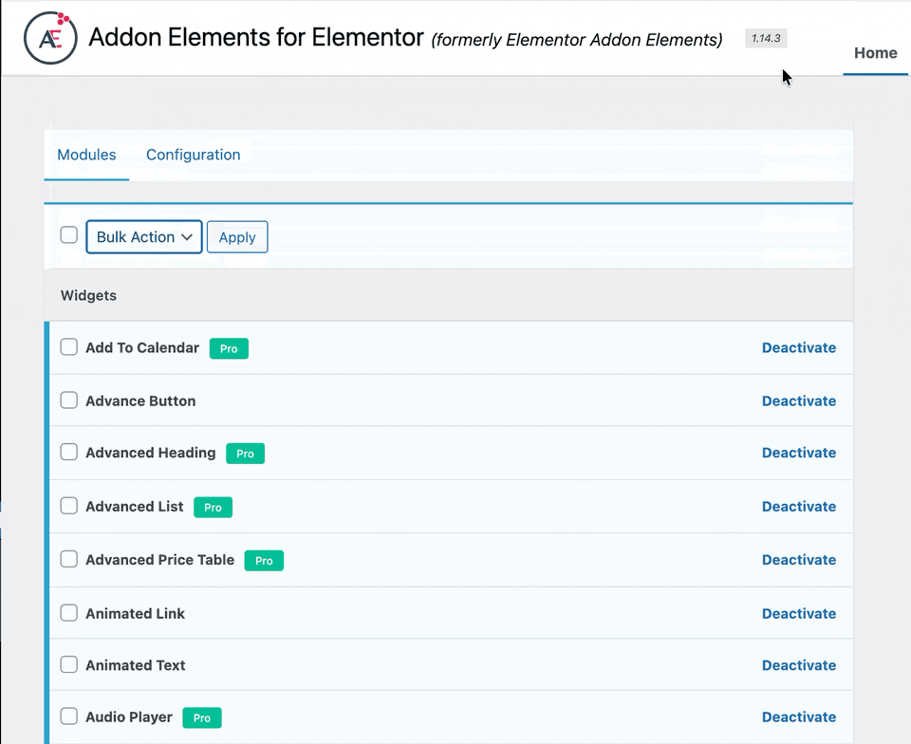Check the Advanced List checkbox

tap(69, 505)
